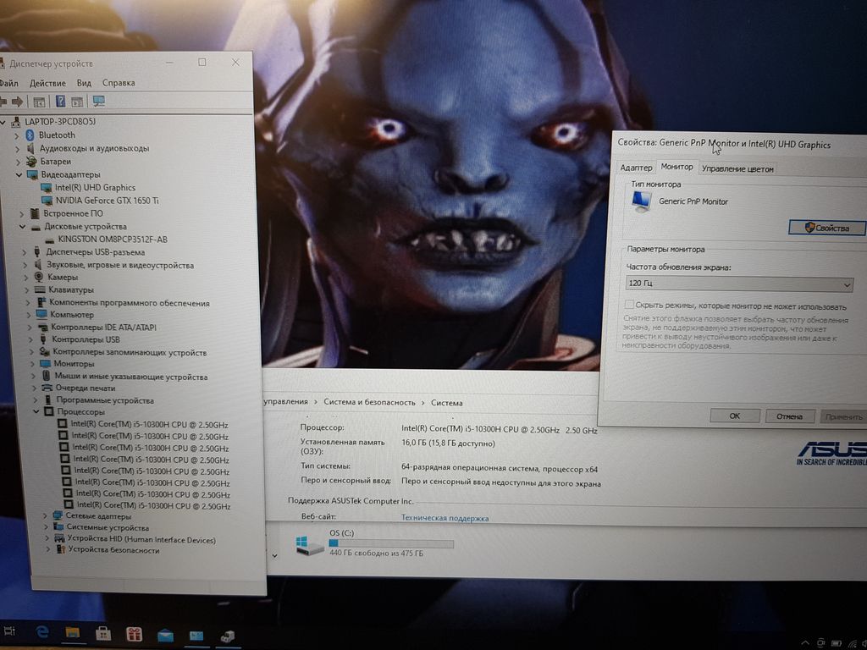Click the Forward arrow in Device Manager toolbar
This screenshot has width=867, height=650.
(x=18, y=102)
